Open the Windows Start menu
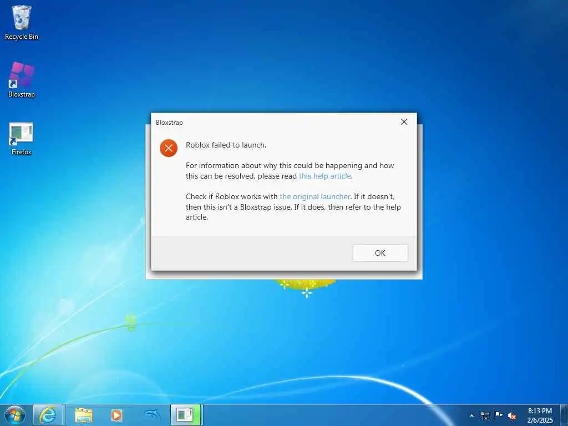Viewport: 568px width, 426px height. click(x=15, y=415)
